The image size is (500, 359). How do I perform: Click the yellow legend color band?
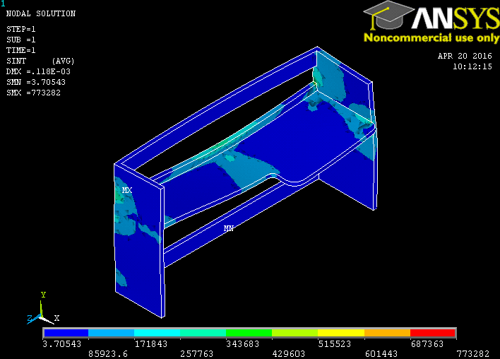point(341,333)
